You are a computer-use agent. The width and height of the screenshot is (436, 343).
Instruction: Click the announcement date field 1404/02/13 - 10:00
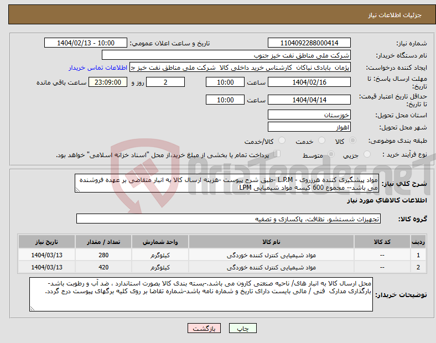click(86, 43)
